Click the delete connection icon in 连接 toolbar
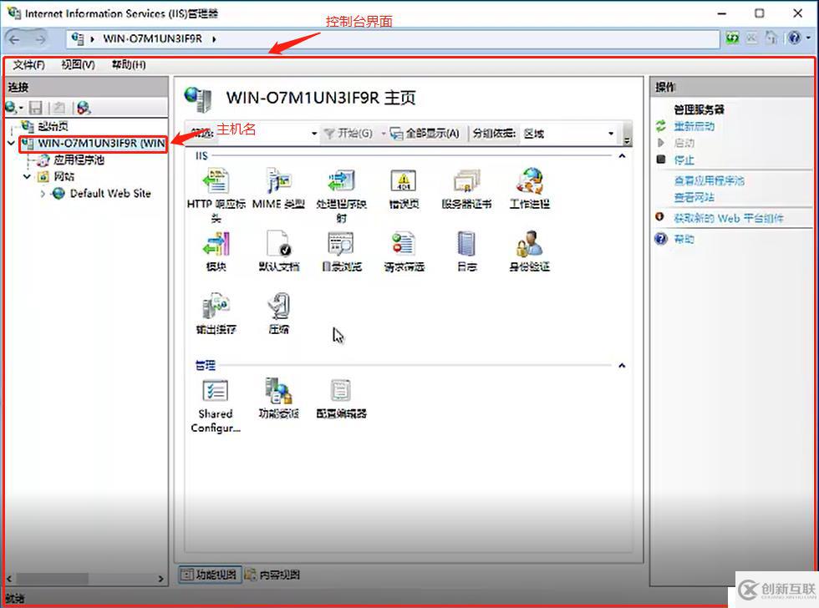 [84, 108]
